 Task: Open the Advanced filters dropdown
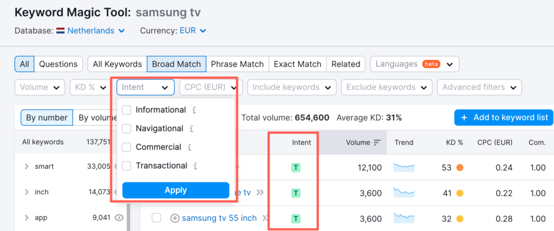(479, 87)
